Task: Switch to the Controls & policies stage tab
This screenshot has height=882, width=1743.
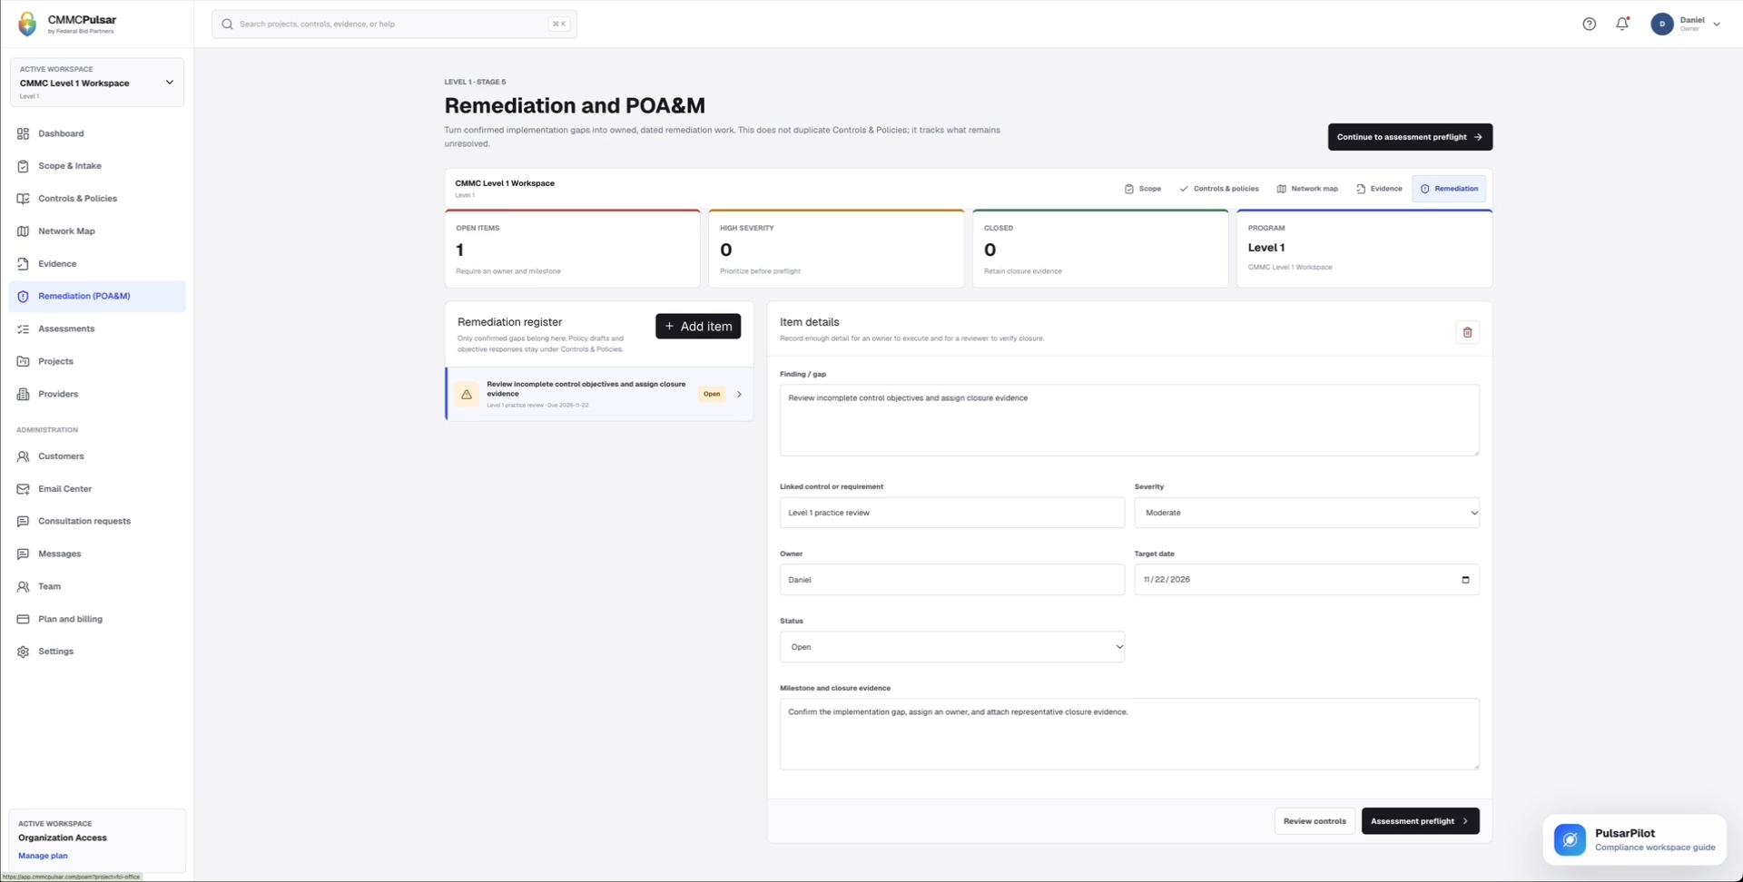Action: pyautogui.click(x=1218, y=189)
